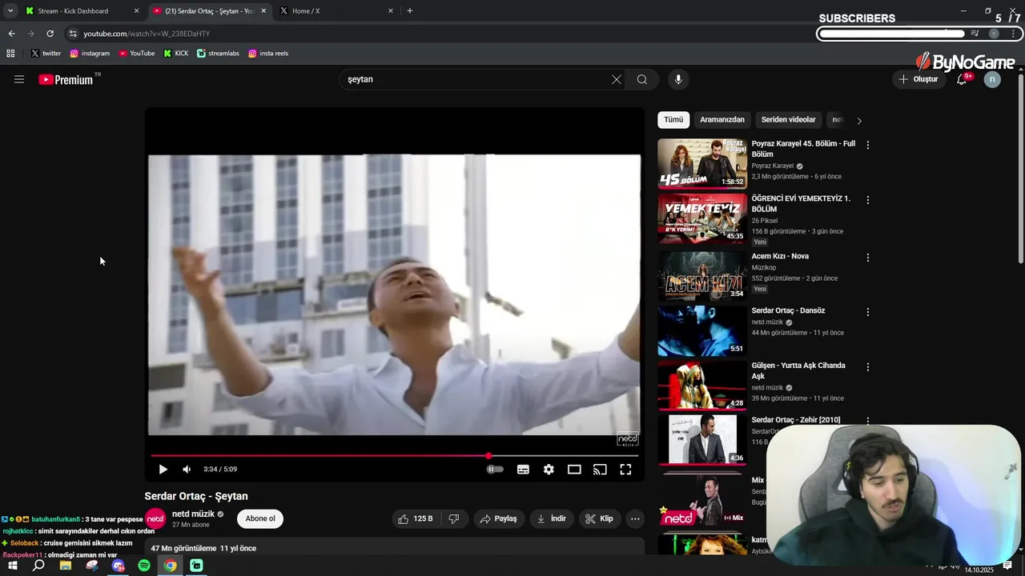Open YouTube notifications bell
The width and height of the screenshot is (1025, 576).
[x=963, y=79]
